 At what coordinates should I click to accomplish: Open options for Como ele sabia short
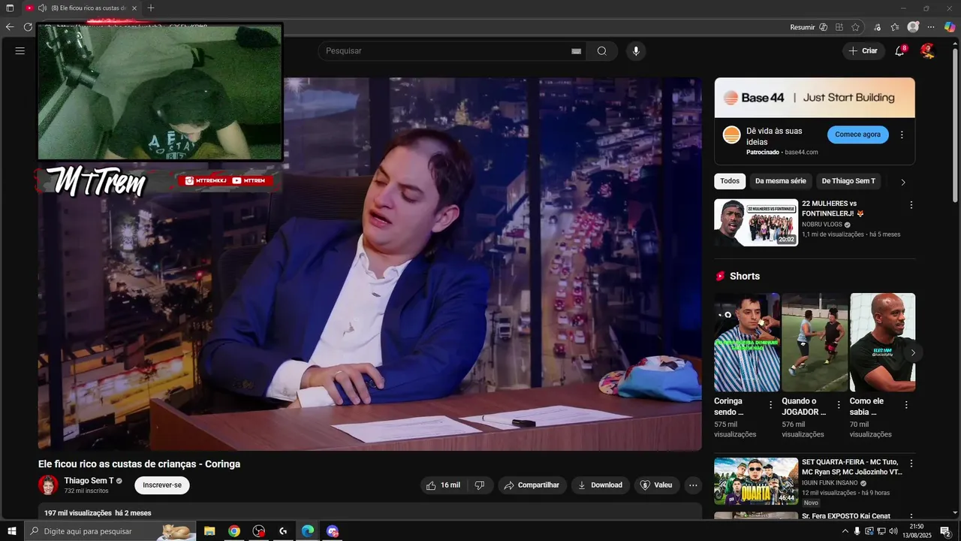[906, 405]
